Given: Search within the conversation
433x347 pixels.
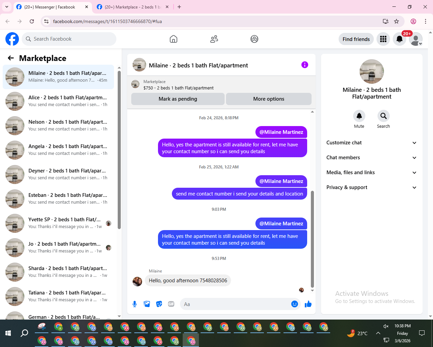Looking at the screenshot, I should (x=384, y=116).
